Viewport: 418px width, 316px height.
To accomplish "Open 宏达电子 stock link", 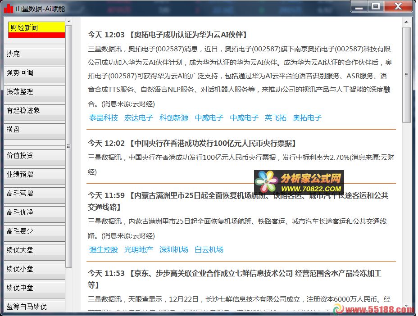I will pyautogui.click(x=139, y=118).
